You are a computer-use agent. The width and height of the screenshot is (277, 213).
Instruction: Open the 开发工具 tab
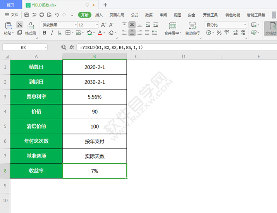pyautogui.click(x=210, y=15)
